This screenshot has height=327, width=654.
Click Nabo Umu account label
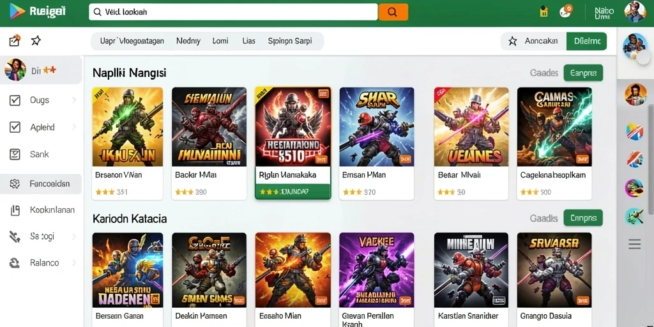pos(604,13)
